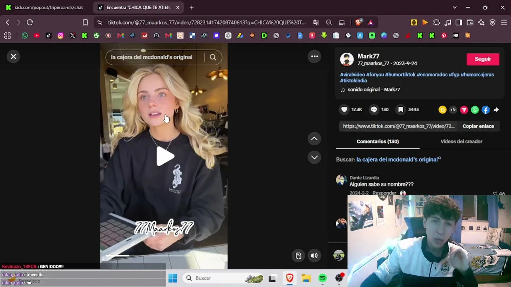Screen dimensions: 511x287
Task: Like the video with the heart icon
Action: [x=344, y=110]
